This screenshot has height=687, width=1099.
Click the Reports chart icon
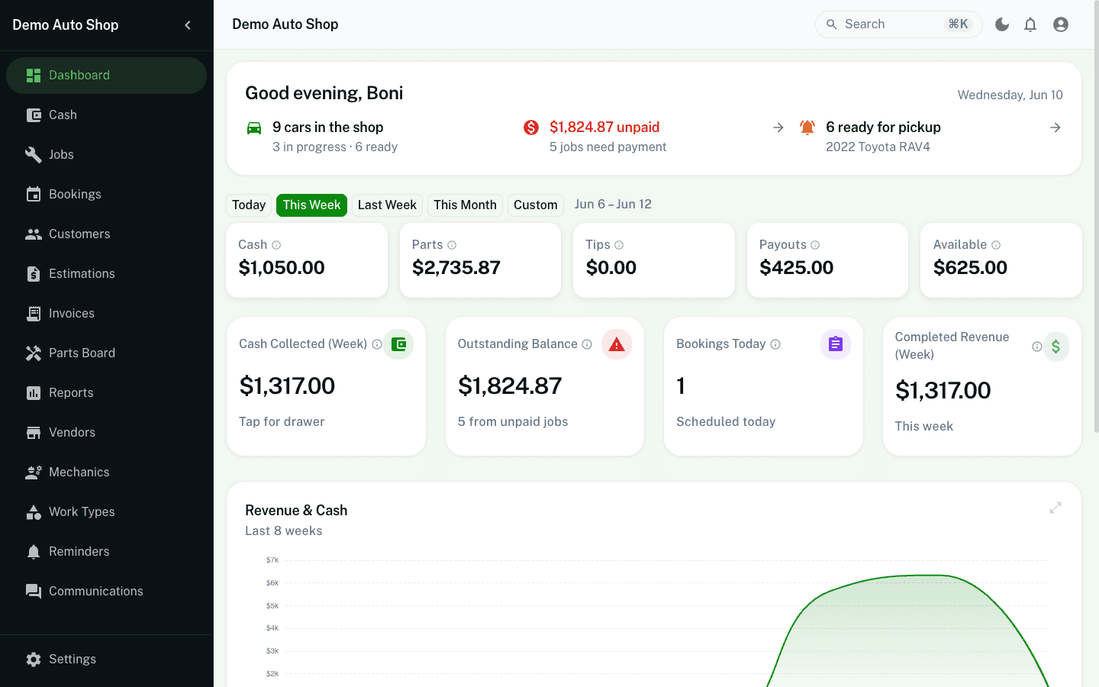pos(34,393)
